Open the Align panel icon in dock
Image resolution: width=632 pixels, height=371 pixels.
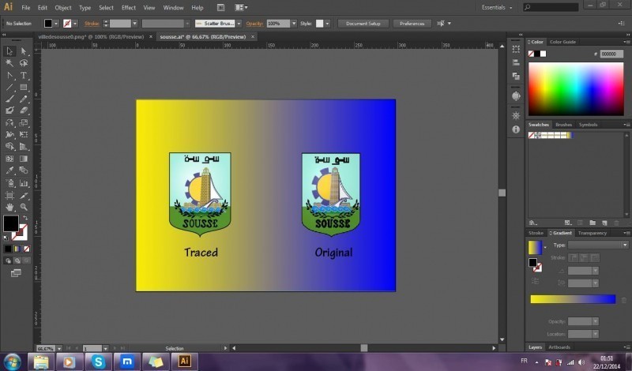516,62
